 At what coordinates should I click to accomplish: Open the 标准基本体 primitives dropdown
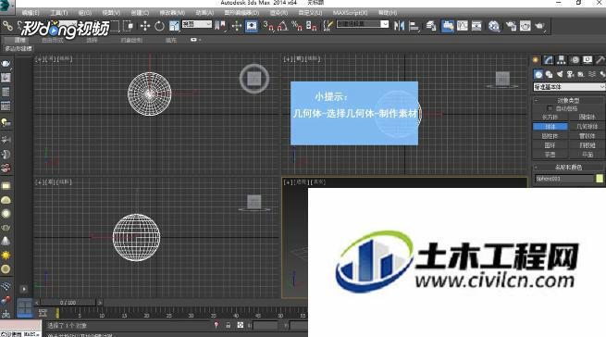[569, 87]
